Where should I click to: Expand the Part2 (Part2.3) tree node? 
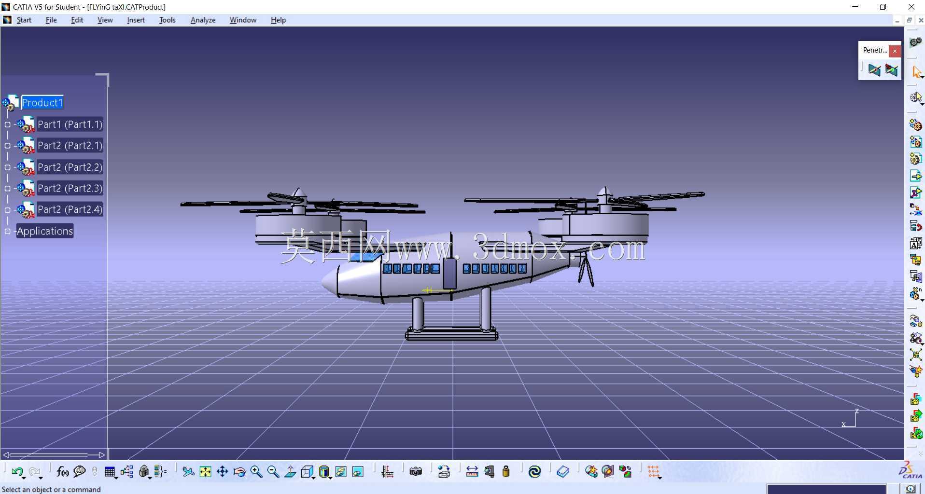click(7, 189)
